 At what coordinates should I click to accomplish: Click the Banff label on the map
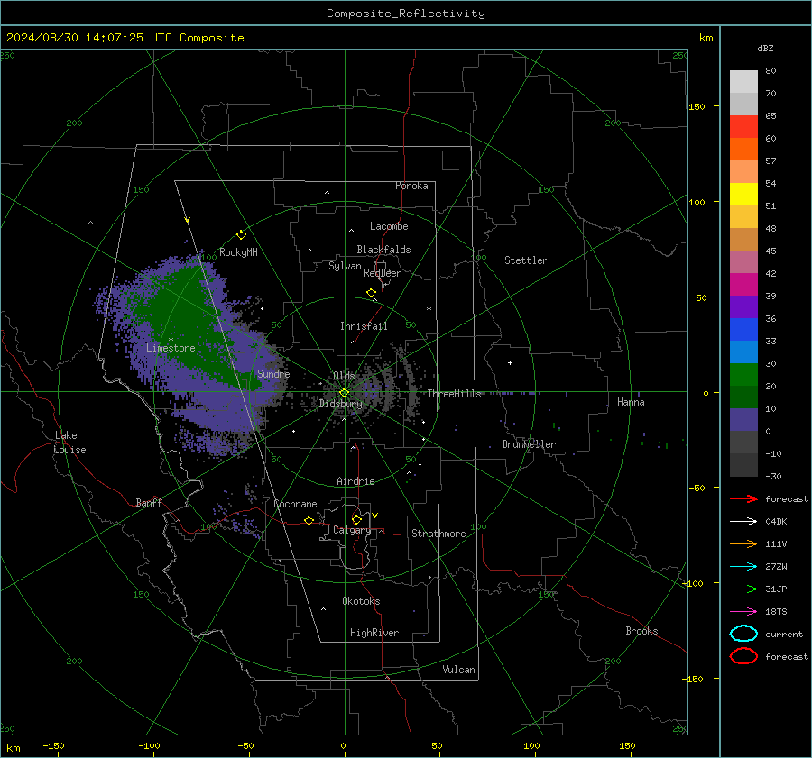click(x=149, y=503)
